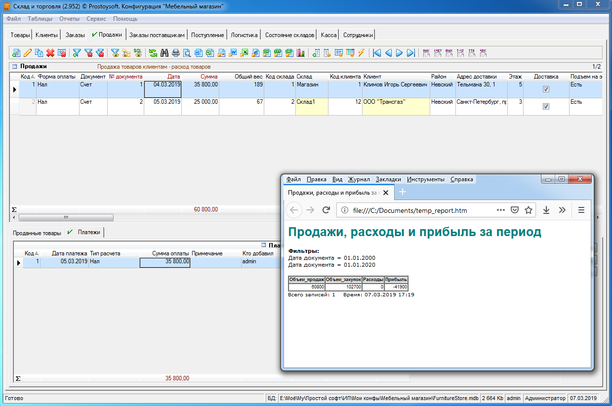
Task: Expand browser toolbar overflow chevron
Action: click(562, 210)
